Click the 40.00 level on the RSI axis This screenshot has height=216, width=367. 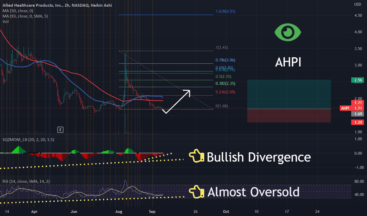359,194
